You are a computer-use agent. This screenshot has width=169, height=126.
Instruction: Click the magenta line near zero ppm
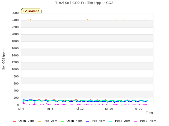86,104
